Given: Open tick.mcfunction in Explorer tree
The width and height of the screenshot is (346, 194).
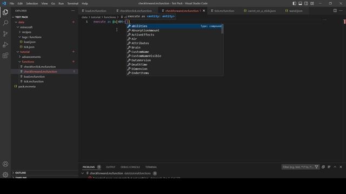Looking at the screenshot, I should [x=34, y=81].
